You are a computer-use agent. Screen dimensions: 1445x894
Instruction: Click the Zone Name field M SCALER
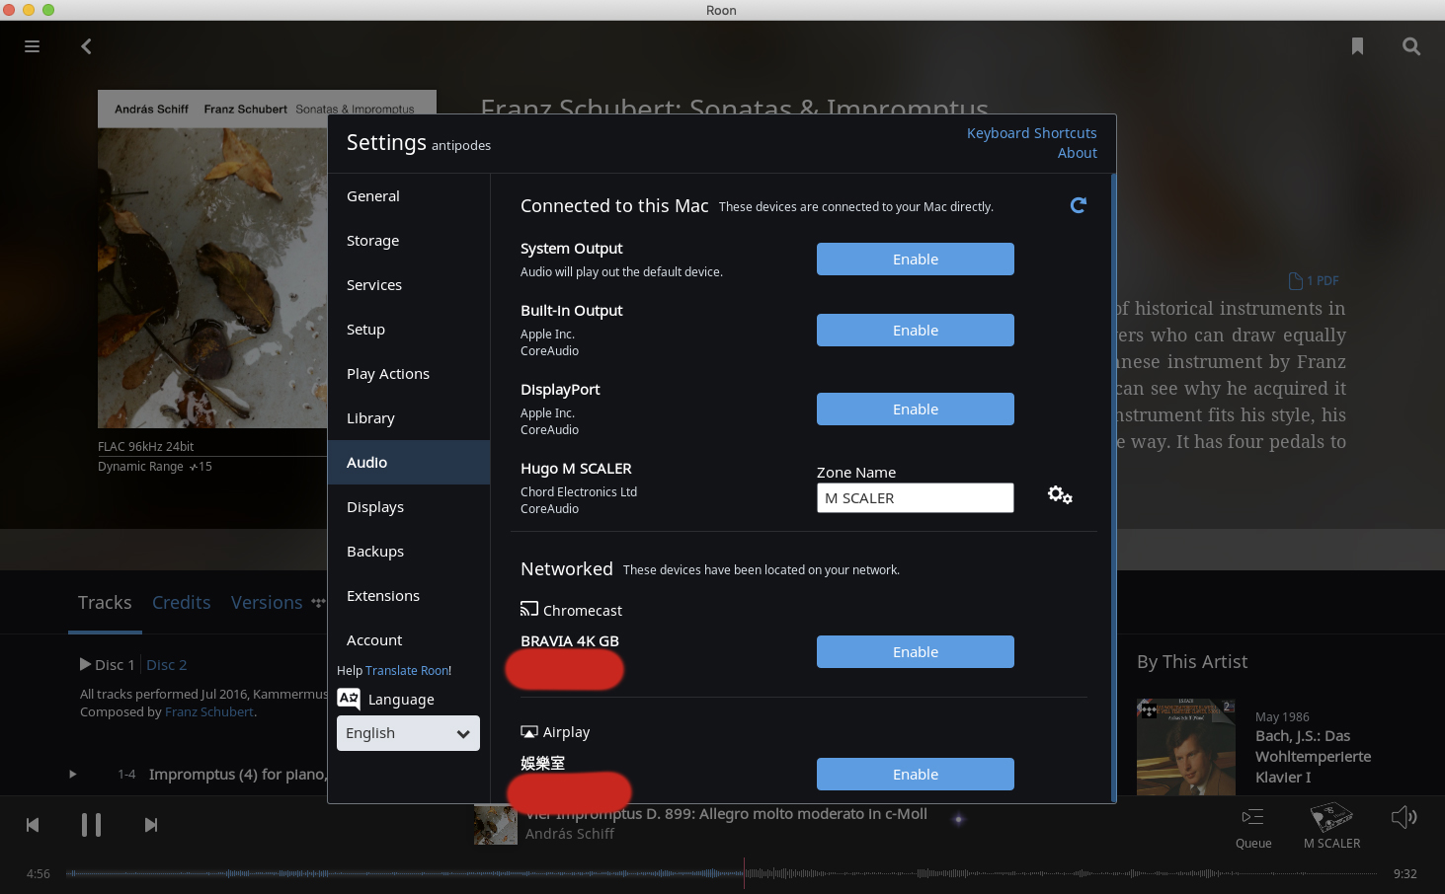coord(915,498)
